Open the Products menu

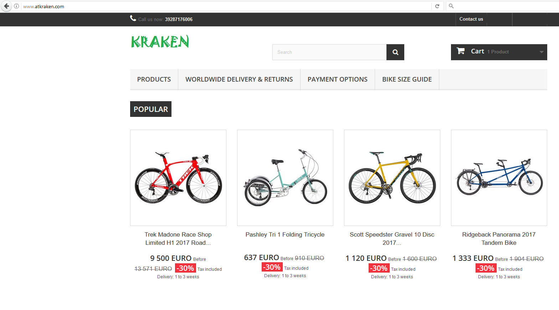[154, 79]
